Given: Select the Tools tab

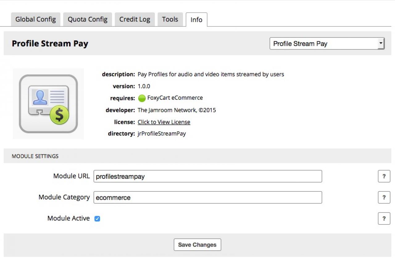Looking at the screenshot, I should (x=170, y=19).
